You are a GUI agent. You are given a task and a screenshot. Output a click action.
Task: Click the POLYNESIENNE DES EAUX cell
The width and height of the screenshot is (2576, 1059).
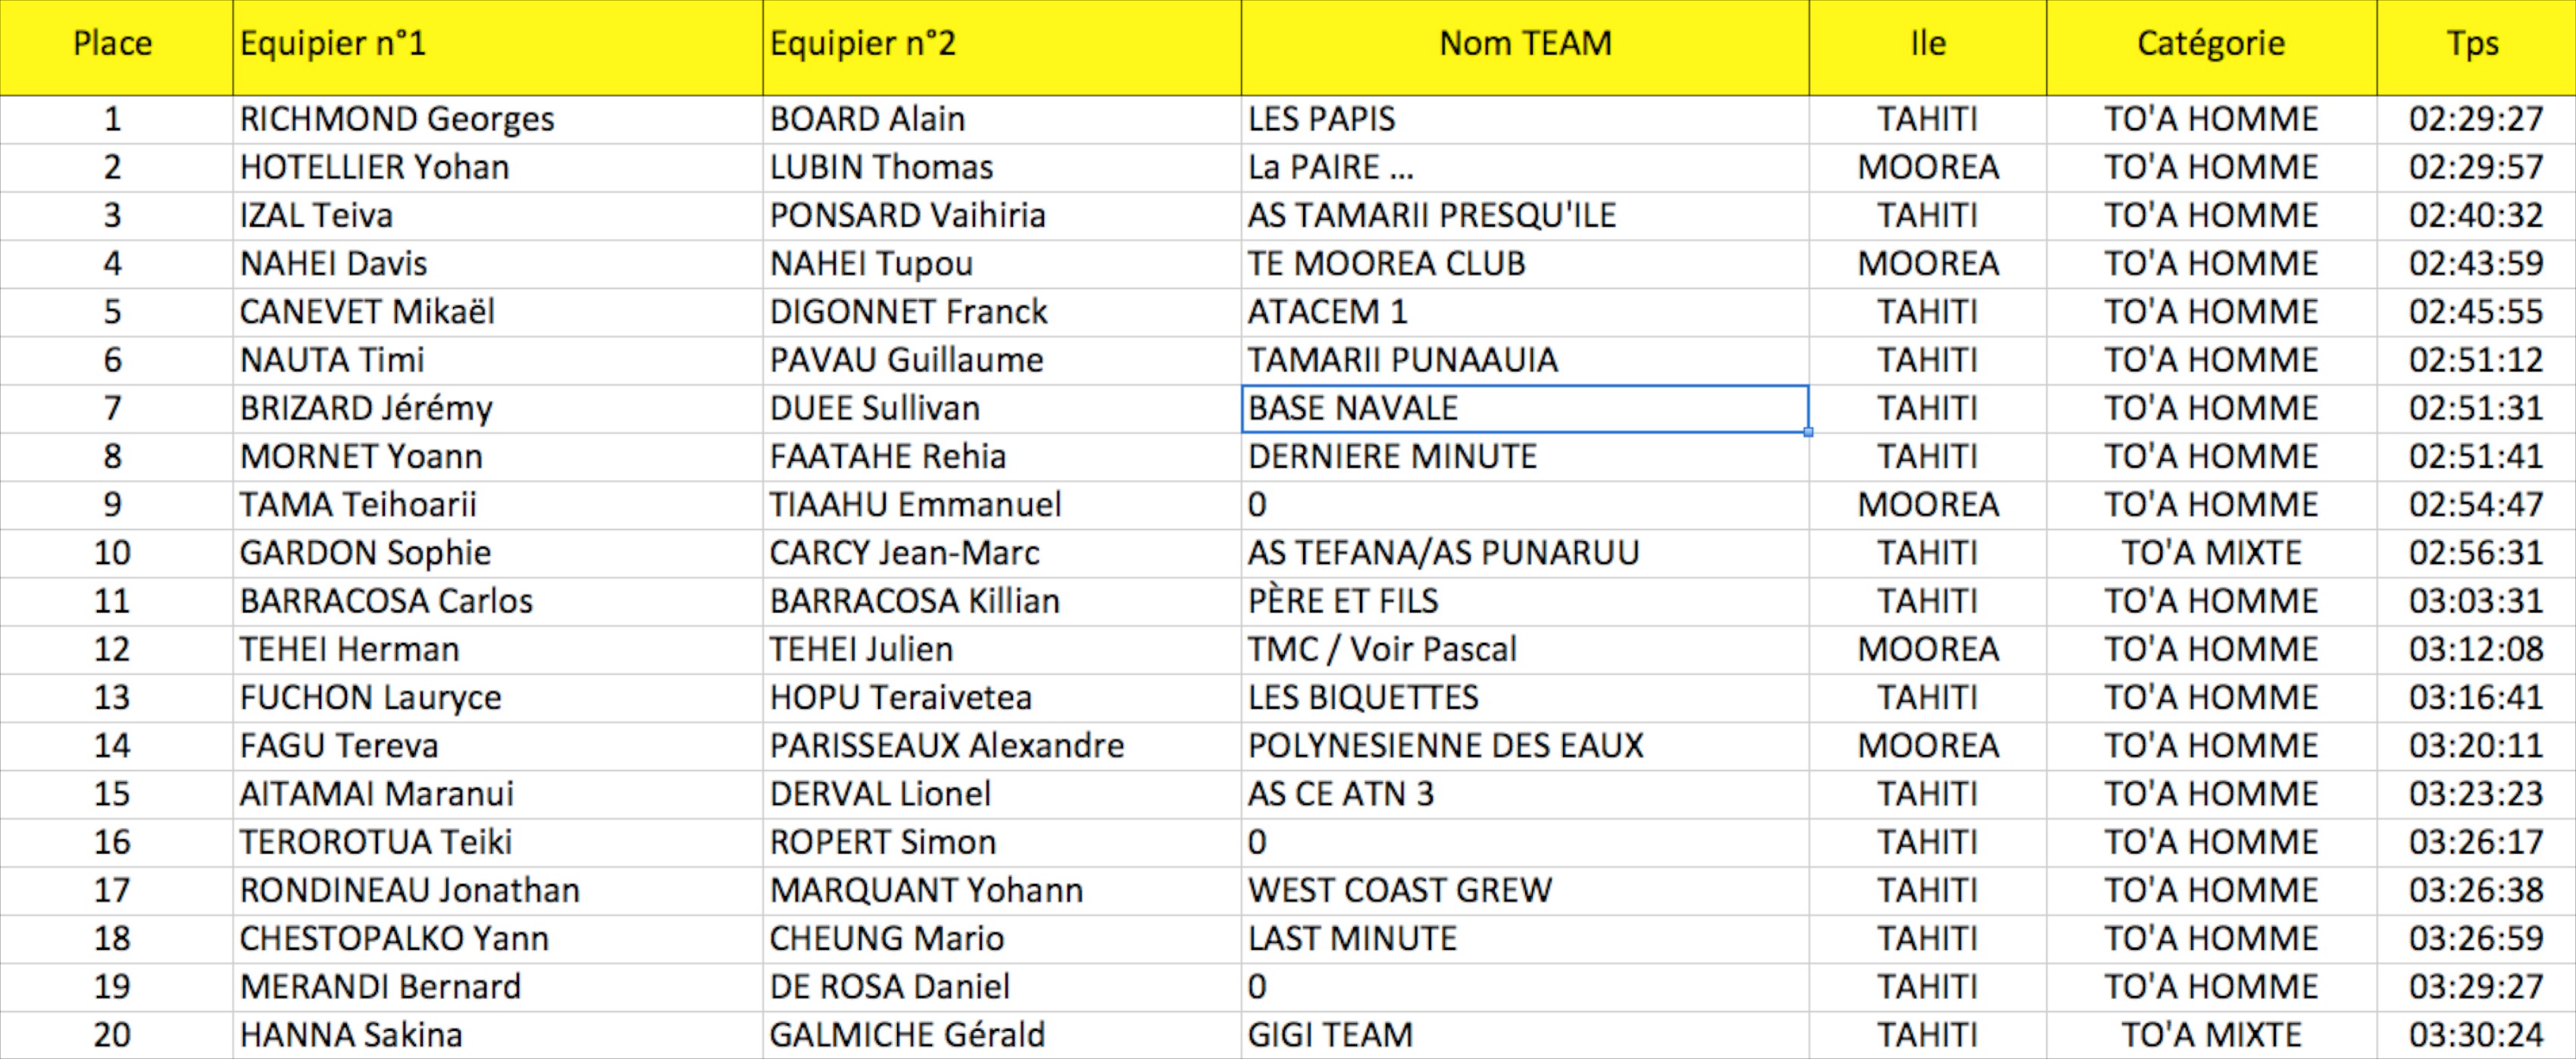tap(1445, 746)
